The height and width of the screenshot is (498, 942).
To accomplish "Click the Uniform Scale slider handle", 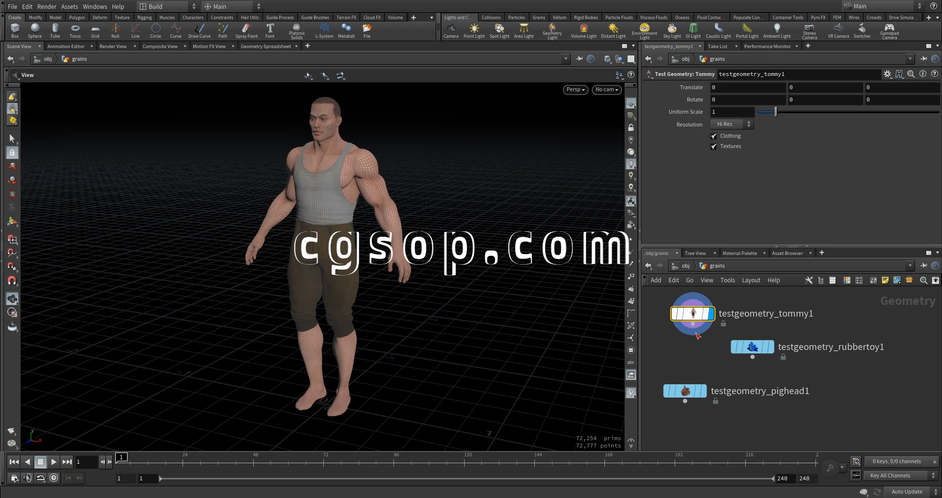I will (775, 112).
